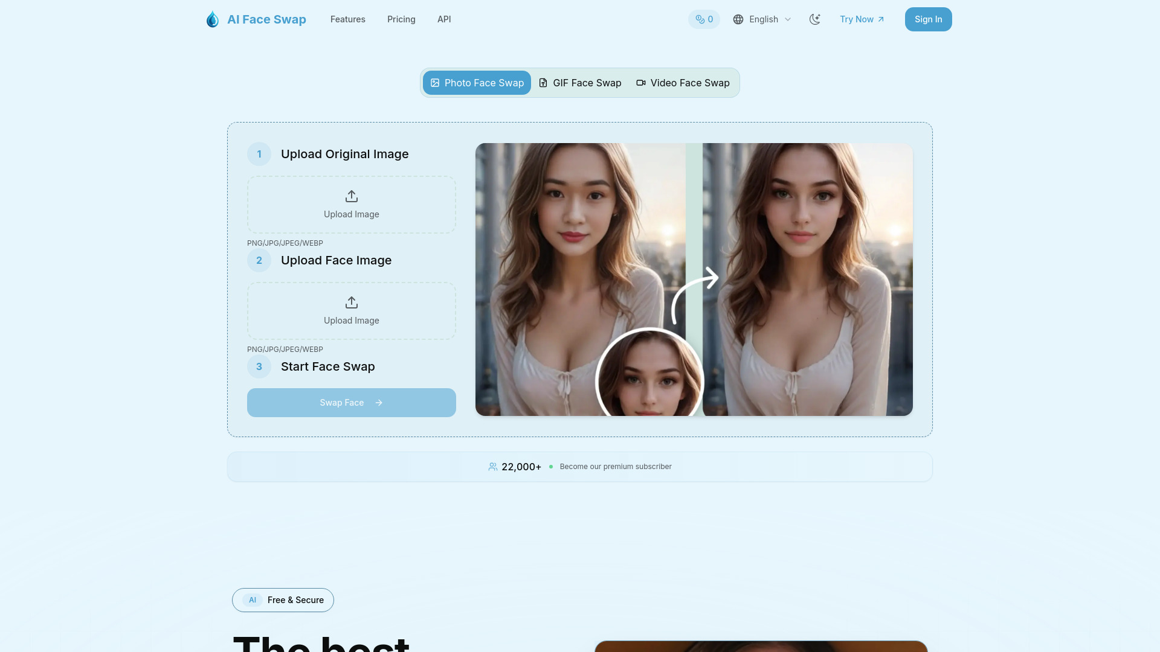
Task: Click the credits coin counter icon
Action: point(700,19)
